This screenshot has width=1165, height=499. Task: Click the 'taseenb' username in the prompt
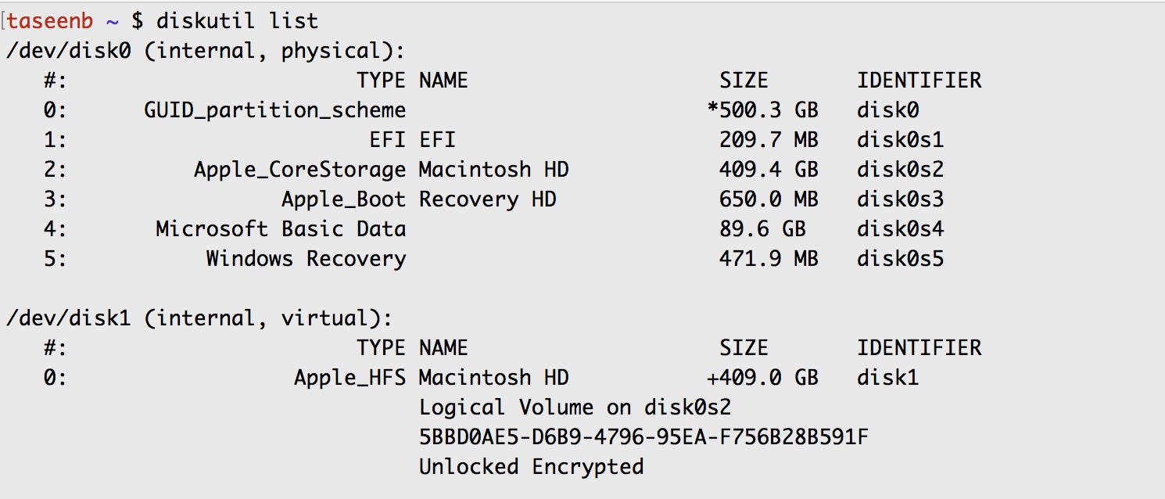pos(52,21)
